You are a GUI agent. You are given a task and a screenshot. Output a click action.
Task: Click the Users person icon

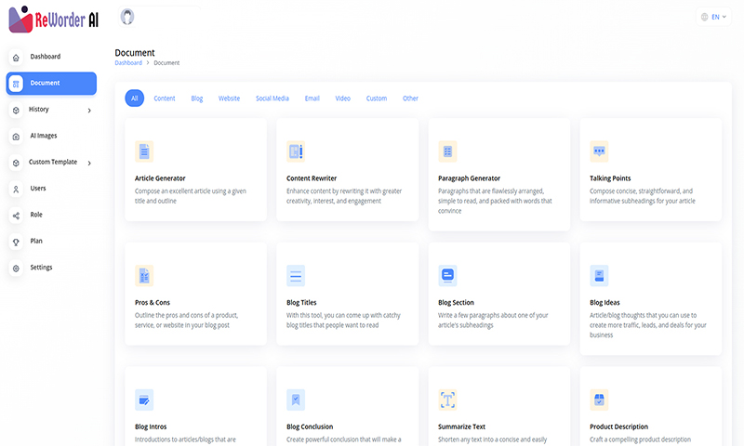click(x=16, y=190)
